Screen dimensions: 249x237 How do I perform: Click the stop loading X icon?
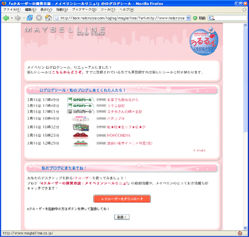[x=39, y=18]
